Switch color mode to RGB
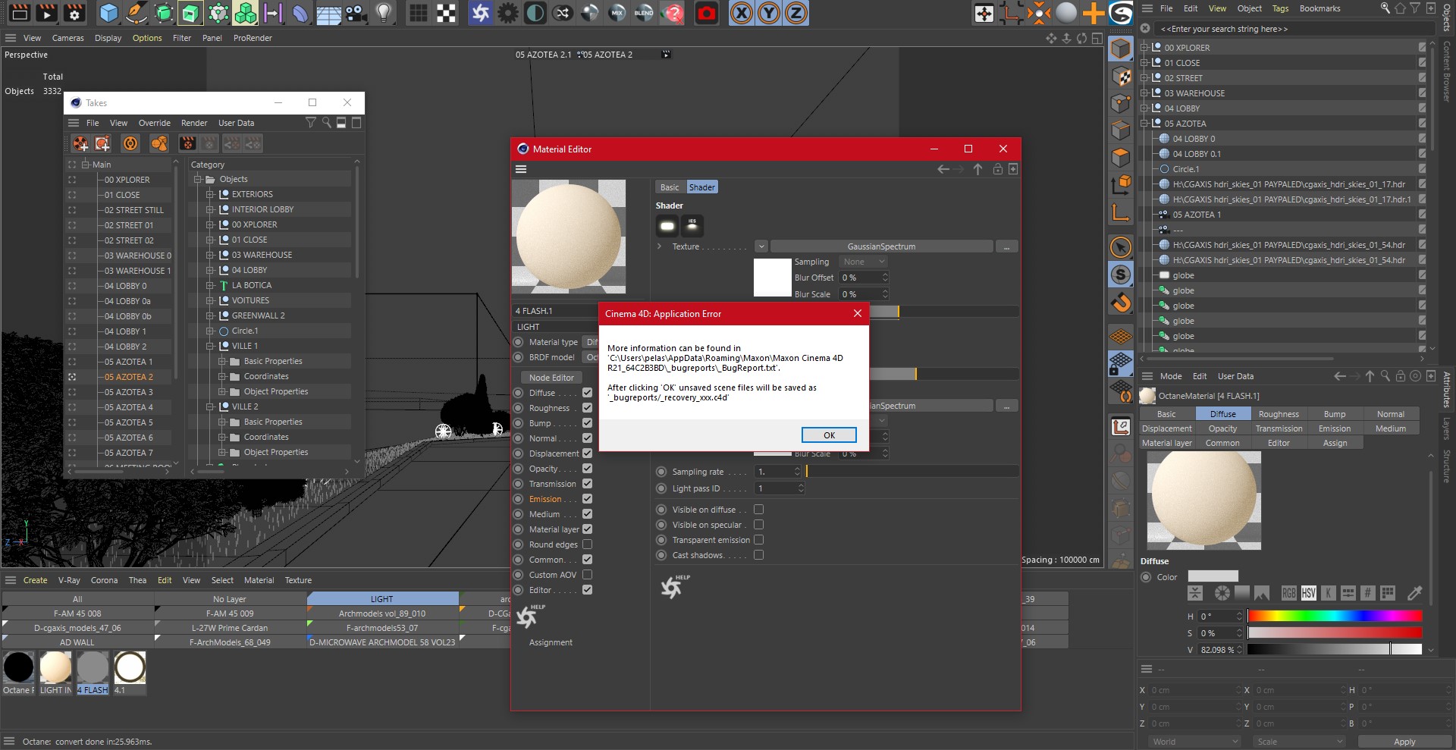Viewport: 1456px width, 750px height. [x=1288, y=593]
